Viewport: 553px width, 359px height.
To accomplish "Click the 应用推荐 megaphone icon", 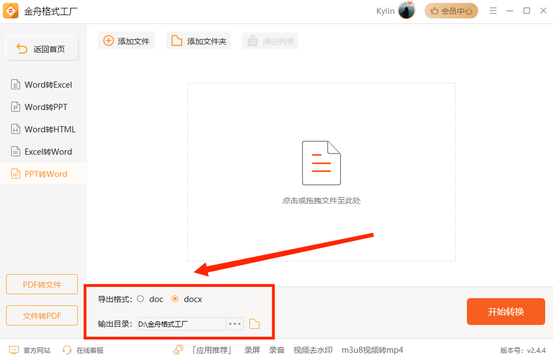I will coord(178,350).
